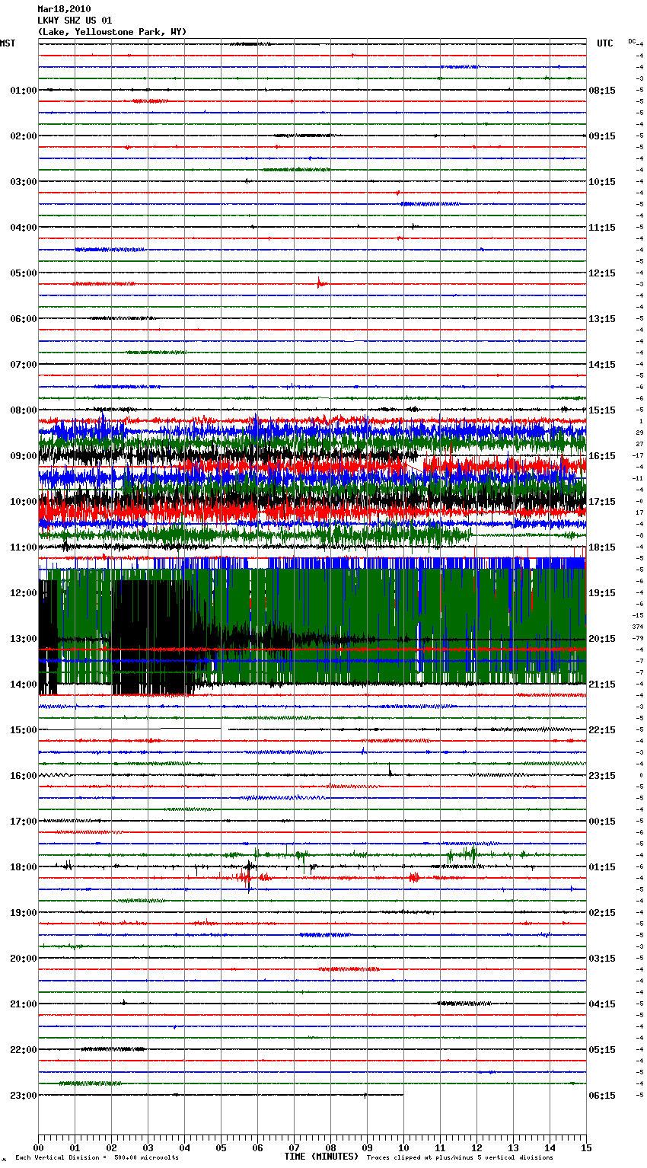This screenshot has width=647, height=1168.
Task: Click the Each Vertical Division 500.00 microvolts note
Action: point(97,1158)
